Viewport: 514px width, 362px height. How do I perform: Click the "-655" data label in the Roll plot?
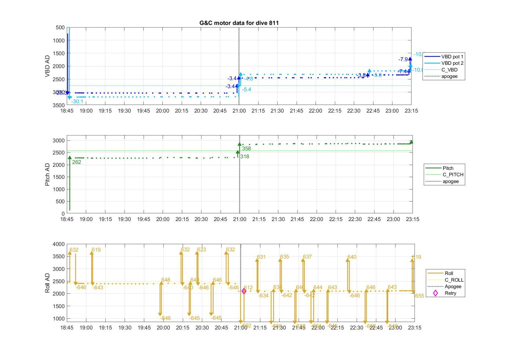[x=419, y=296]
